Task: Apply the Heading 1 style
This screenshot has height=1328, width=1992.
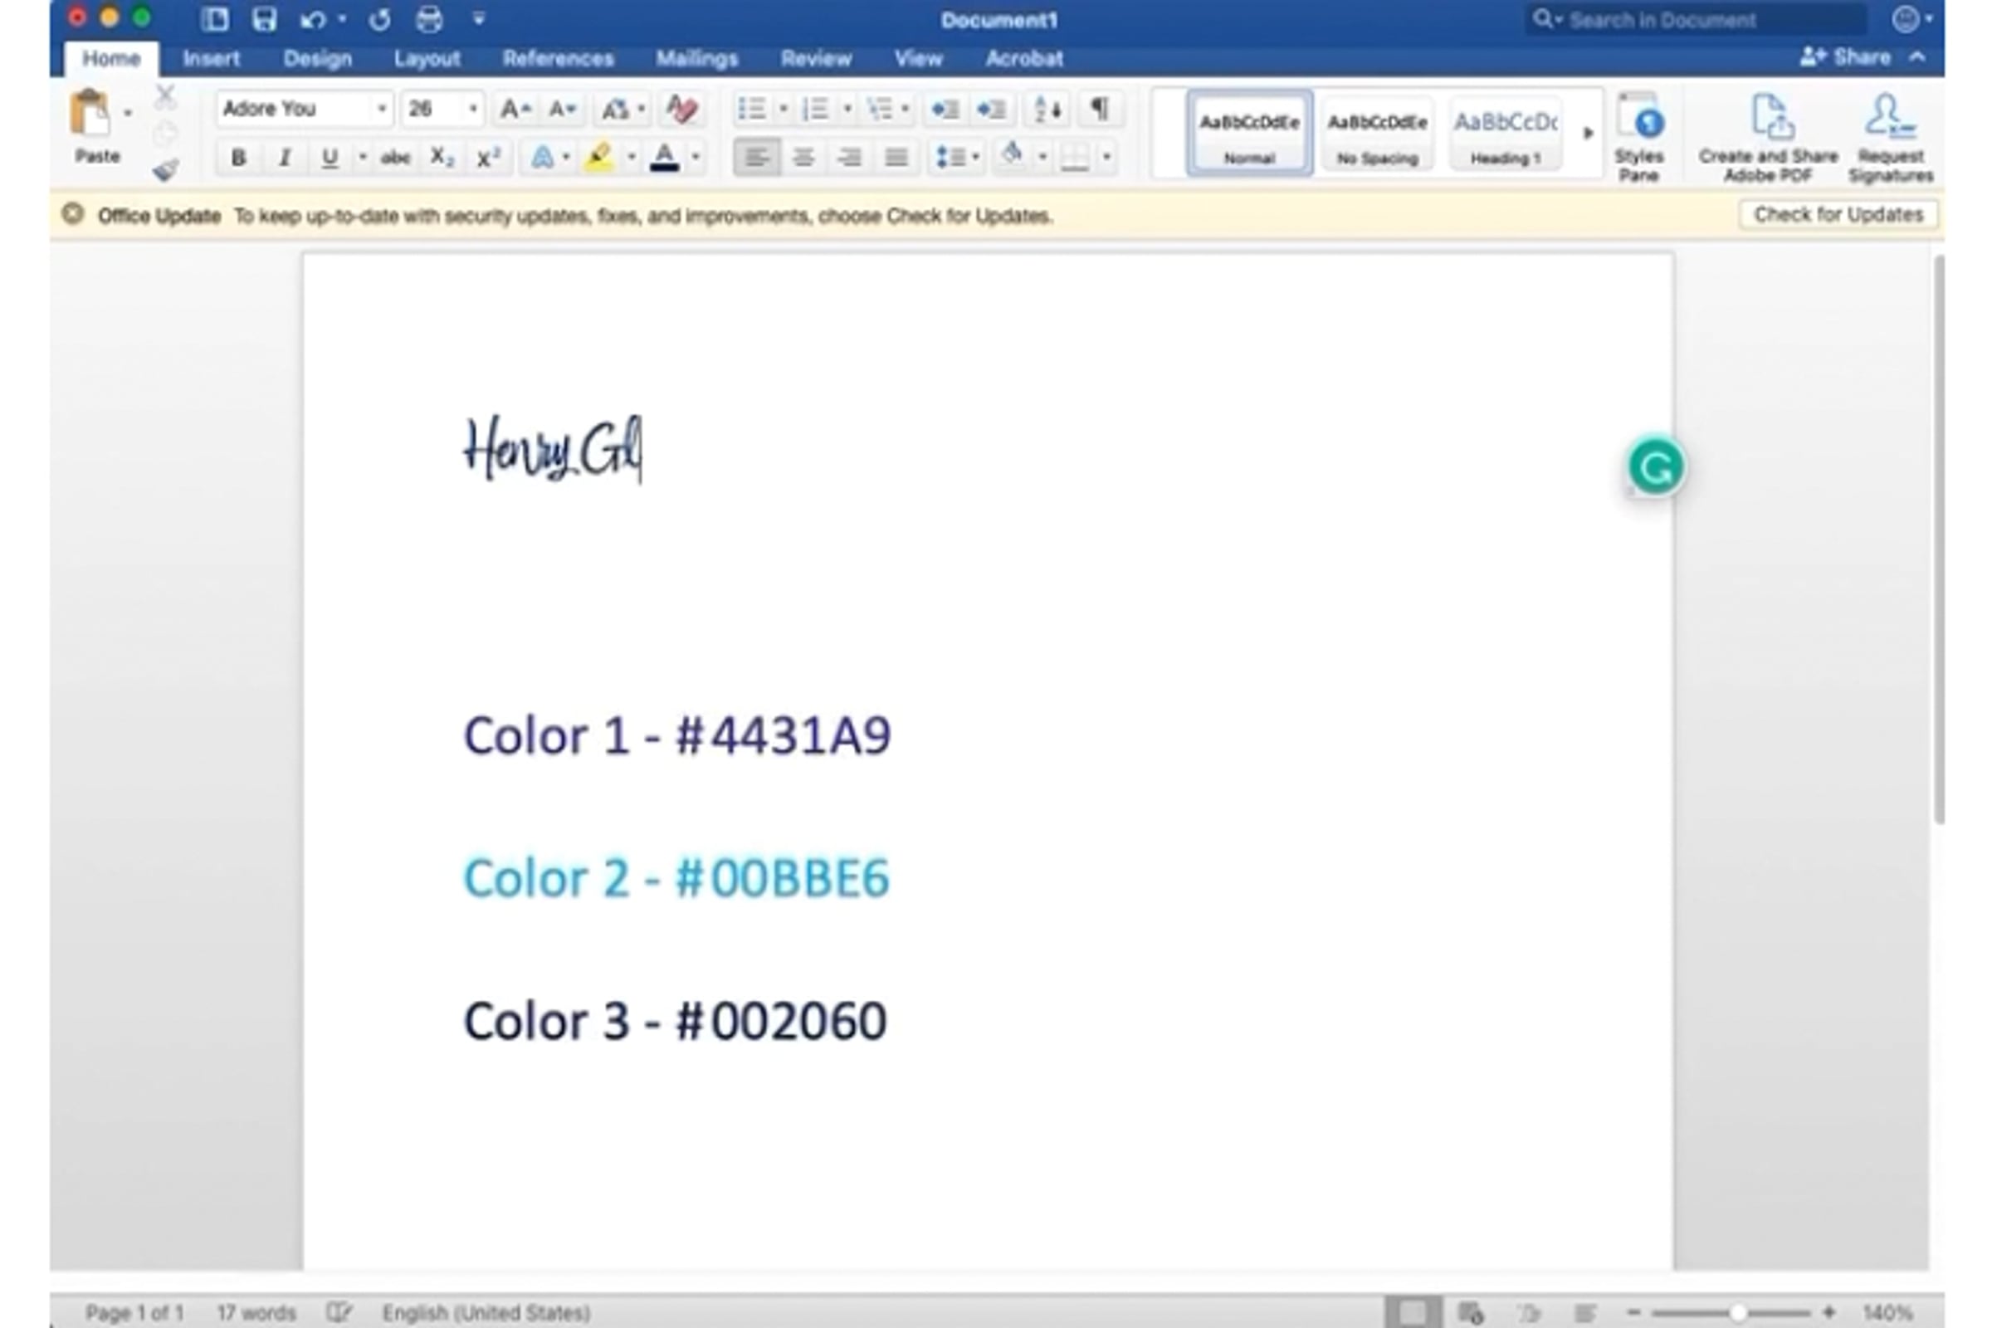Action: click(x=1505, y=134)
